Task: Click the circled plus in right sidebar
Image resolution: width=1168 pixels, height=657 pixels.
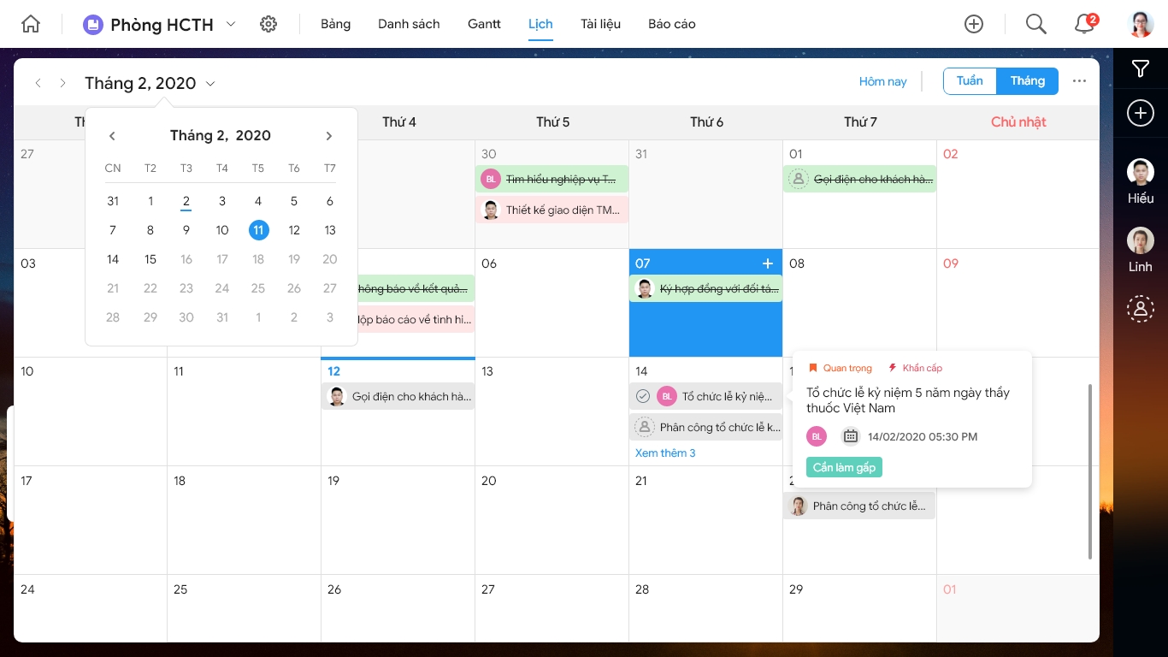Action: click(x=1141, y=113)
